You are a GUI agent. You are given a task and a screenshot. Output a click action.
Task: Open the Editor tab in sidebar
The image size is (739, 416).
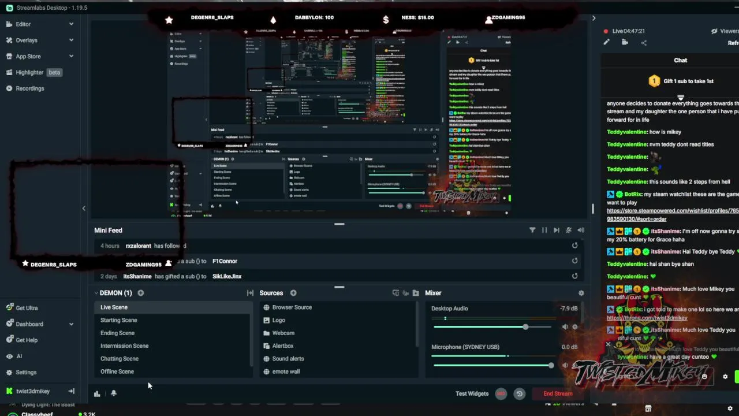(23, 24)
